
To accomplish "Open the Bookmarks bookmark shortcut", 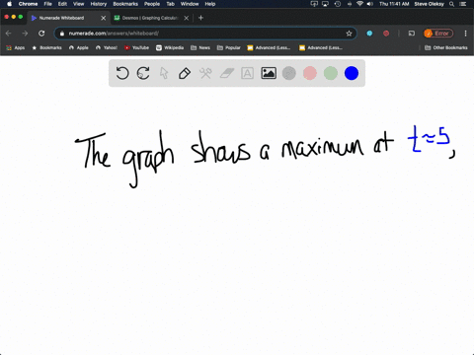I will point(46,47).
